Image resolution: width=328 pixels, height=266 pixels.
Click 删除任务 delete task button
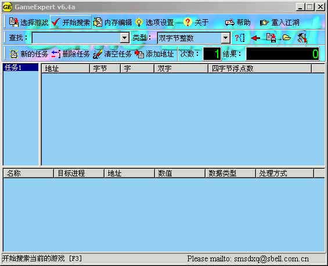tap(71, 54)
